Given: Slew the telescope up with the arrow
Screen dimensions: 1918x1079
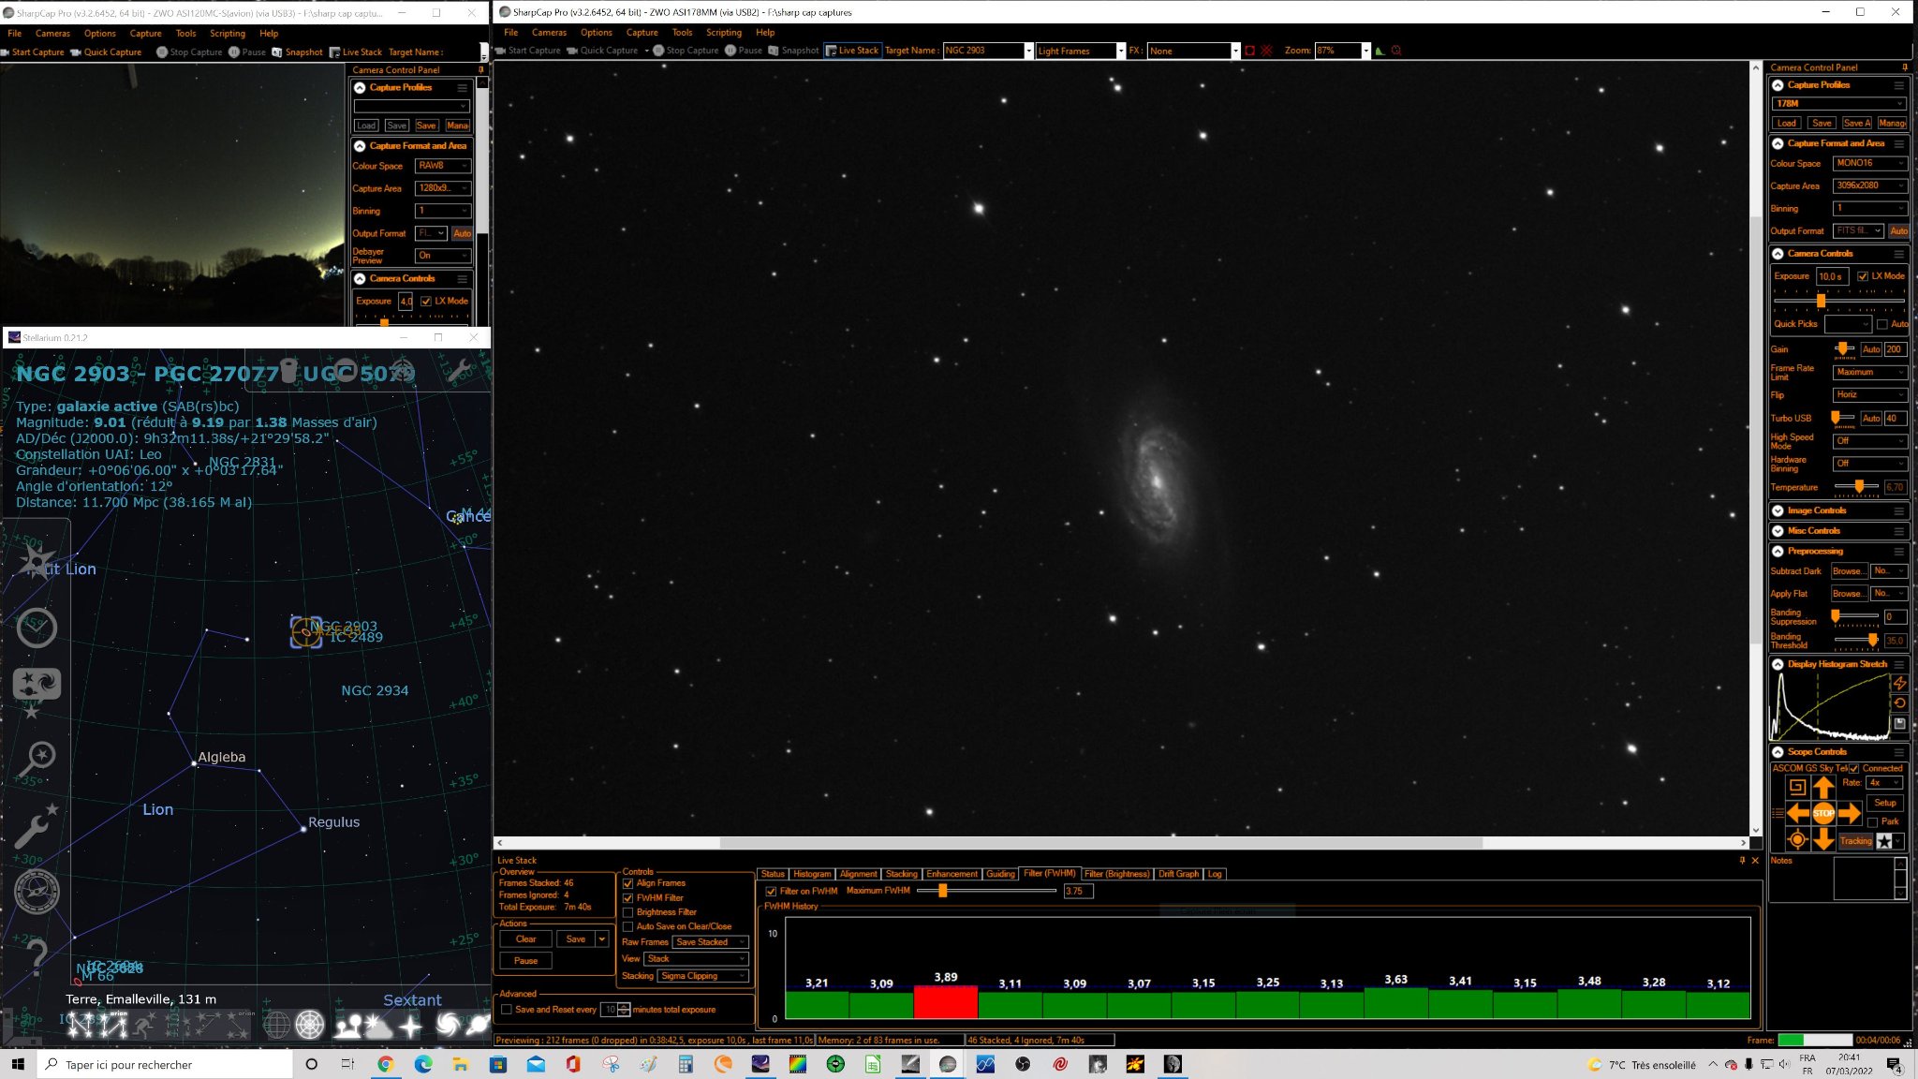Looking at the screenshot, I should coord(1822,787).
